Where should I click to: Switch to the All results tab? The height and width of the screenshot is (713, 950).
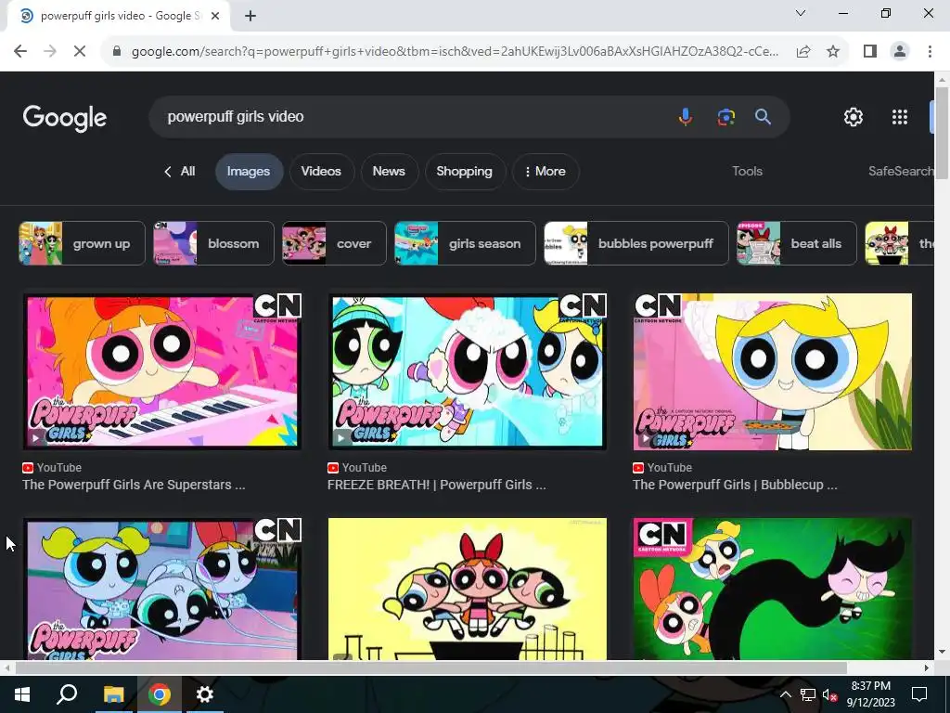pyautogui.click(x=179, y=172)
